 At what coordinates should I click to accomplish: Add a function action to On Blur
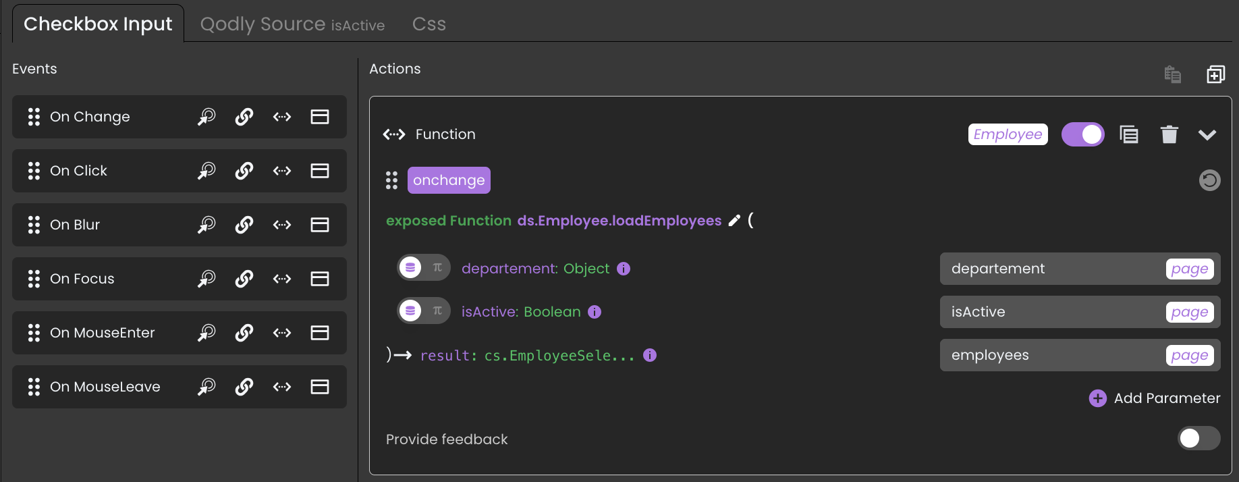tap(282, 225)
